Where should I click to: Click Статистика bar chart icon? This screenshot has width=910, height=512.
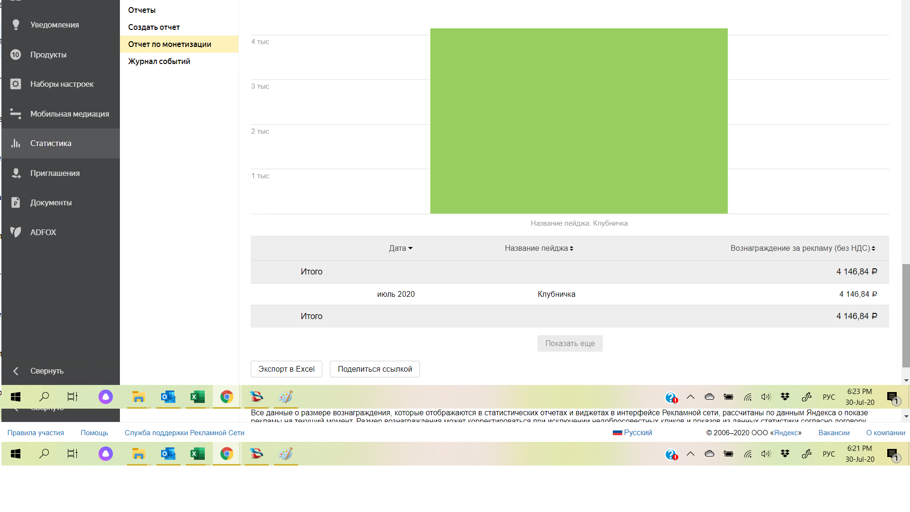click(16, 143)
